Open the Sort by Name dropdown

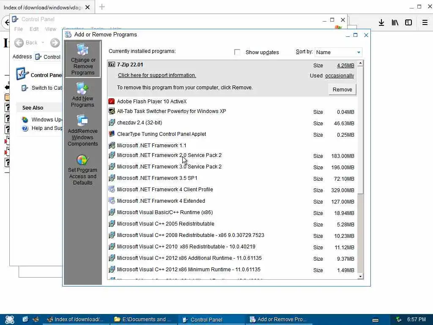click(x=339, y=52)
